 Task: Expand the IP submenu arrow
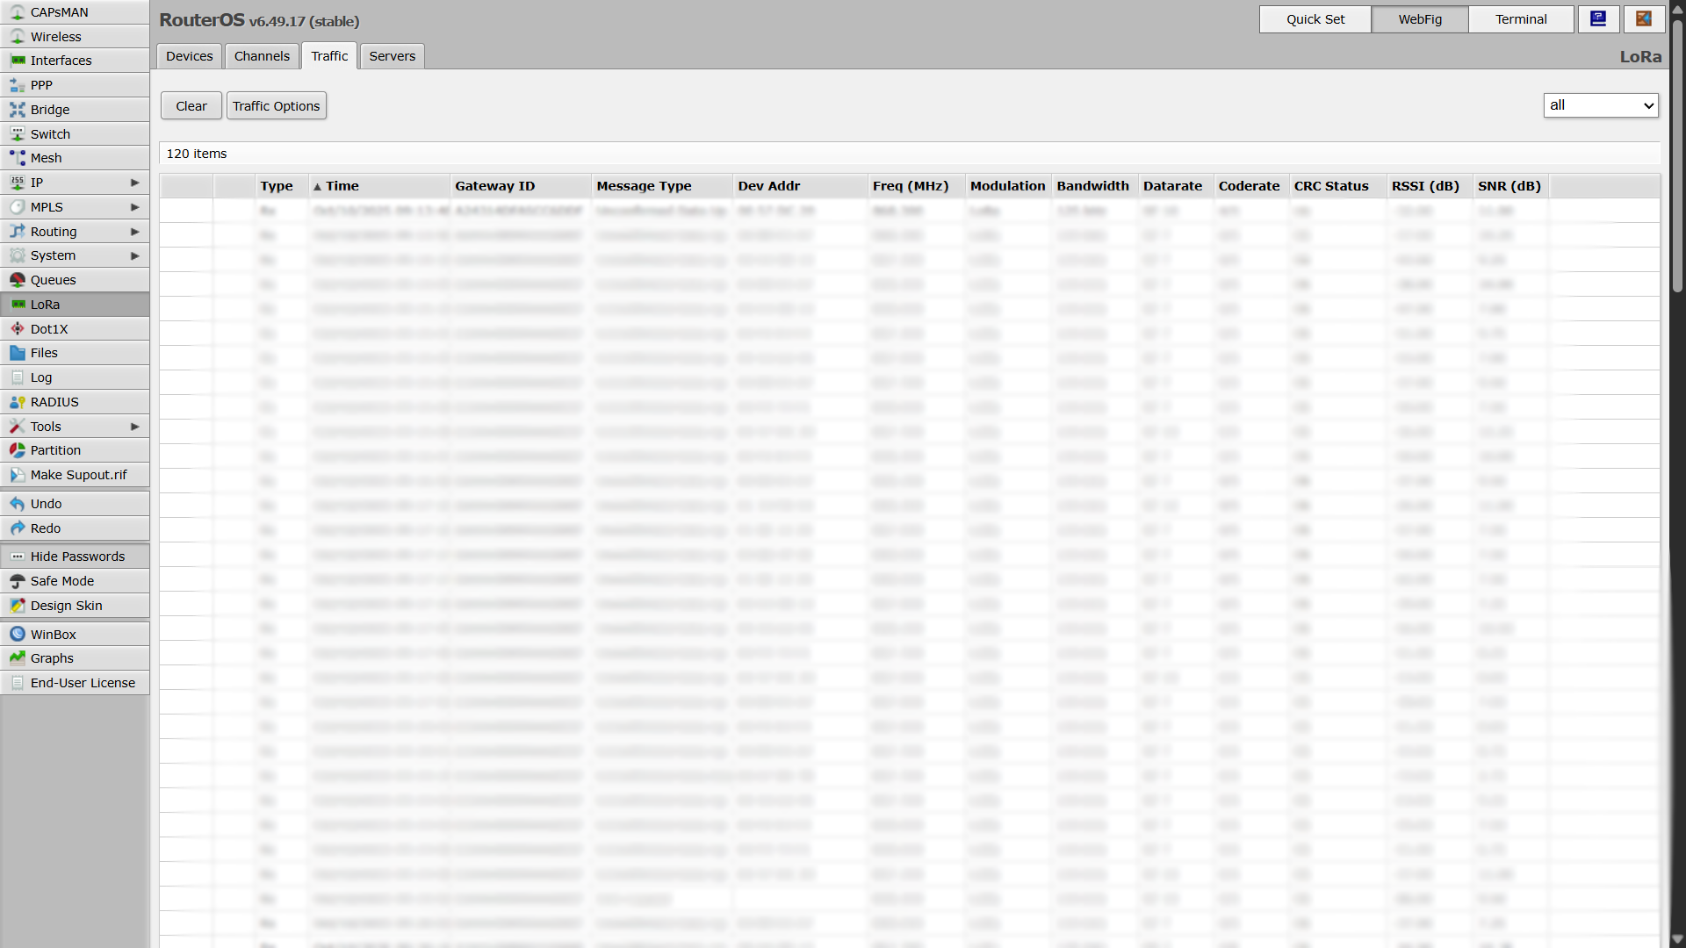[x=134, y=183]
